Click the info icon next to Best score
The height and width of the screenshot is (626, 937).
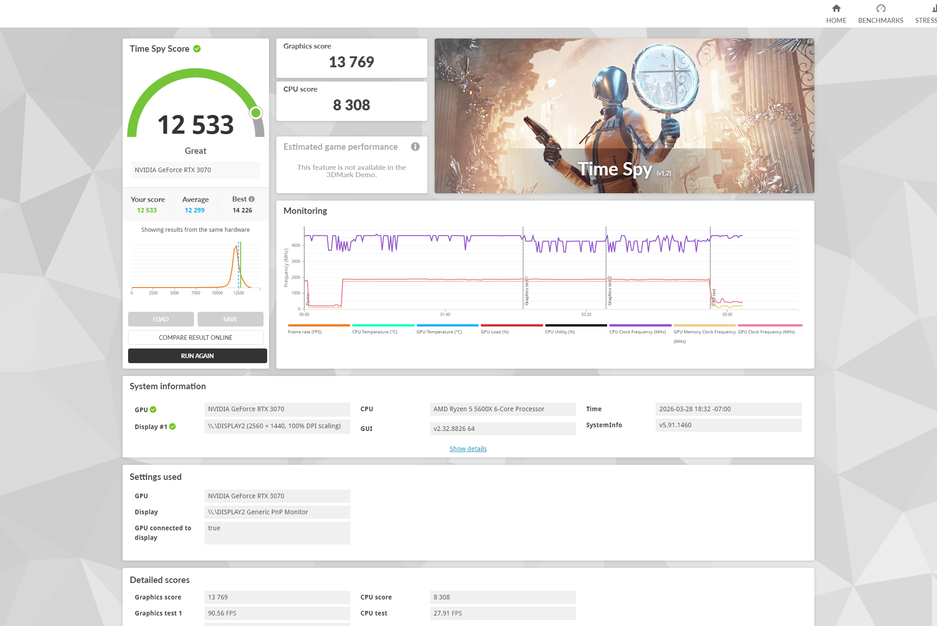pyautogui.click(x=252, y=199)
